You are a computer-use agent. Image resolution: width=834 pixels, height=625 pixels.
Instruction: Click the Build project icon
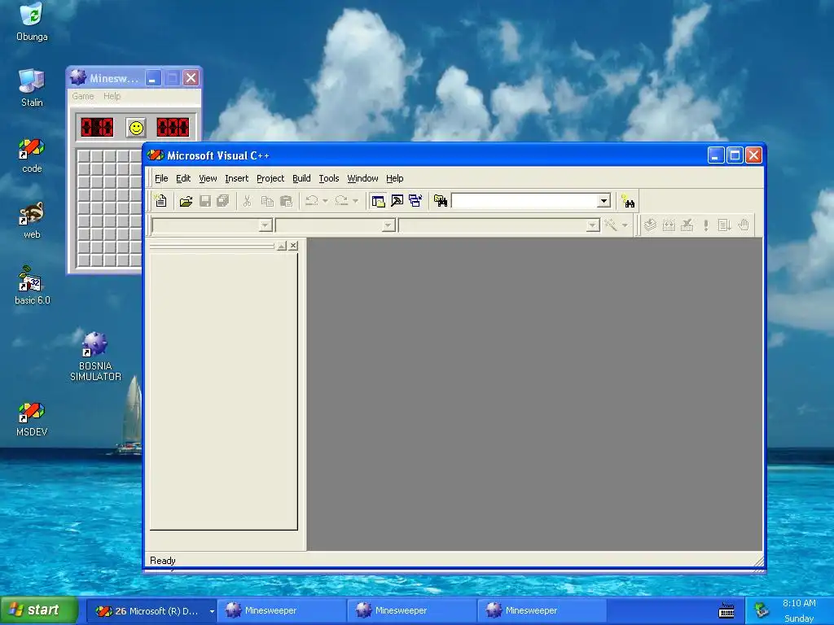coord(669,225)
